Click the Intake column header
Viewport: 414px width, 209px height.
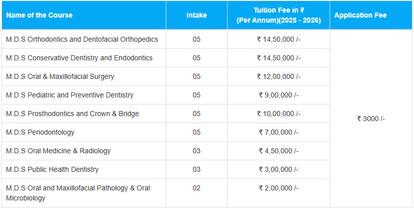(x=196, y=15)
